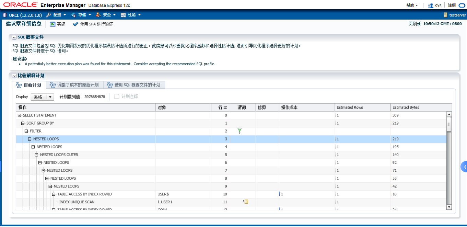This screenshot has height=227, width=467.
Task: Collapse the SQL 概要文件 section
Action: coord(14,37)
